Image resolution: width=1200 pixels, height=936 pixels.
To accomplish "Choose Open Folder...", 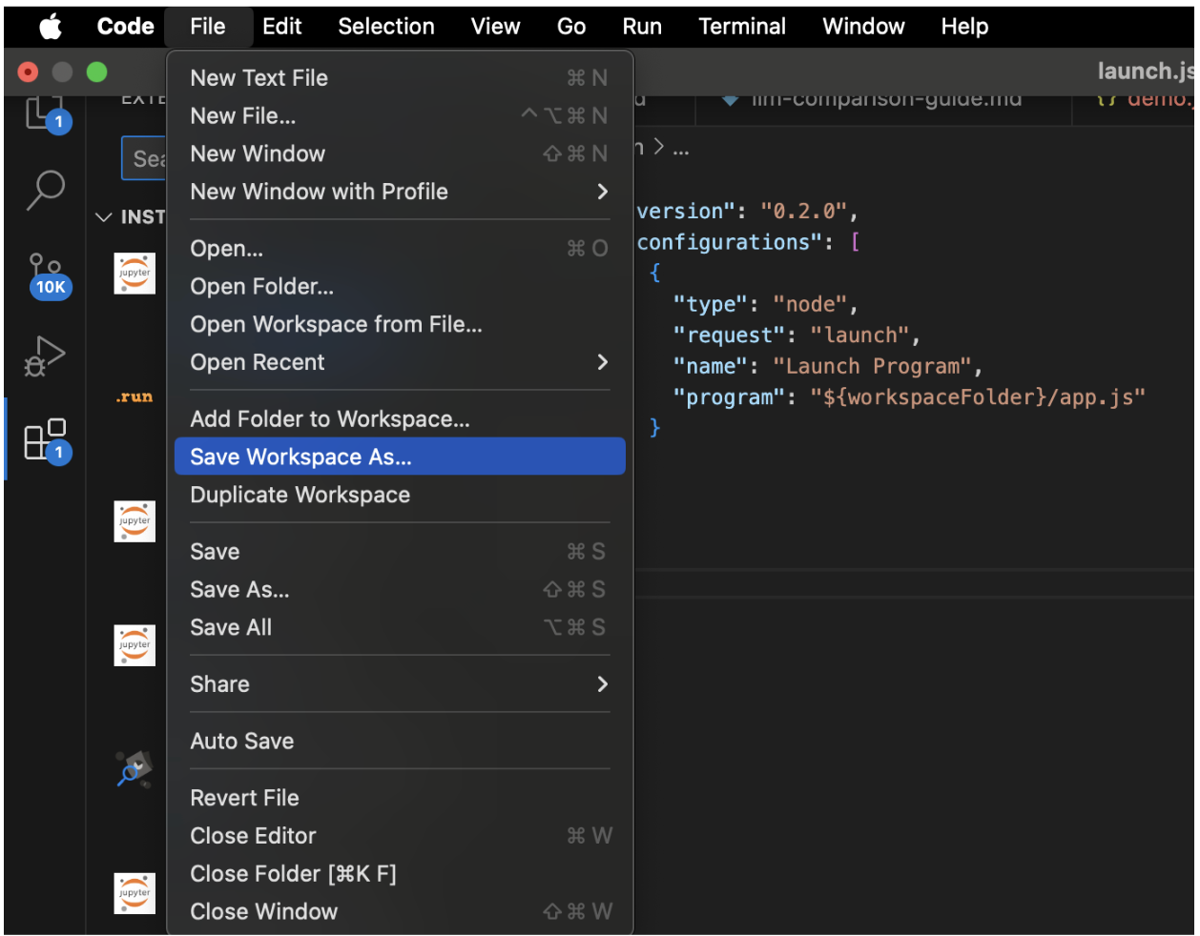I will [x=400, y=287].
